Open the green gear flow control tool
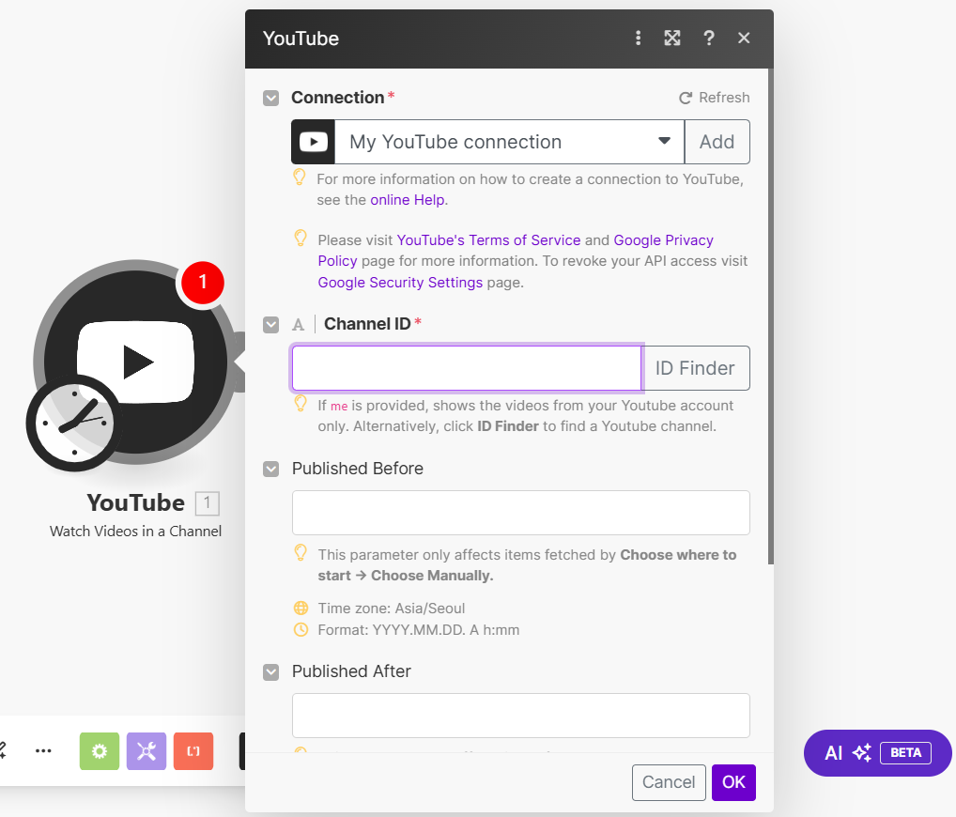 coord(100,751)
